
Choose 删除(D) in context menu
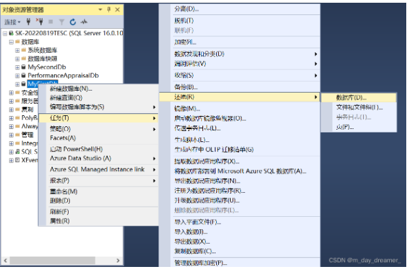point(98,200)
